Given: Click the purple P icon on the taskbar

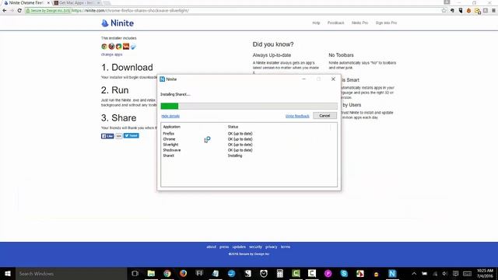Looking at the screenshot, I should [328, 273].
